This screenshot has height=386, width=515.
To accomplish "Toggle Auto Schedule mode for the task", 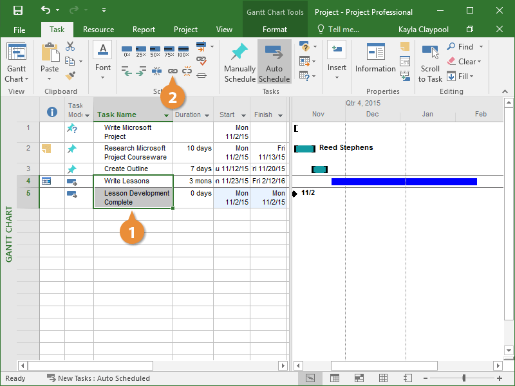I will tap(274, 62).
